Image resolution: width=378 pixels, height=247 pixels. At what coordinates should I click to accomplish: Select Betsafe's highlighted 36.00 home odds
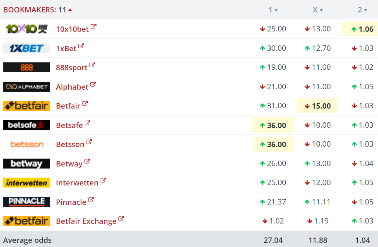tap(273, 125)
